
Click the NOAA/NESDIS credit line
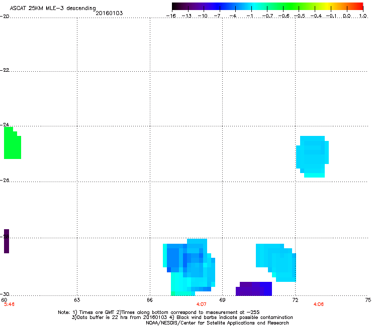[217, 322]
